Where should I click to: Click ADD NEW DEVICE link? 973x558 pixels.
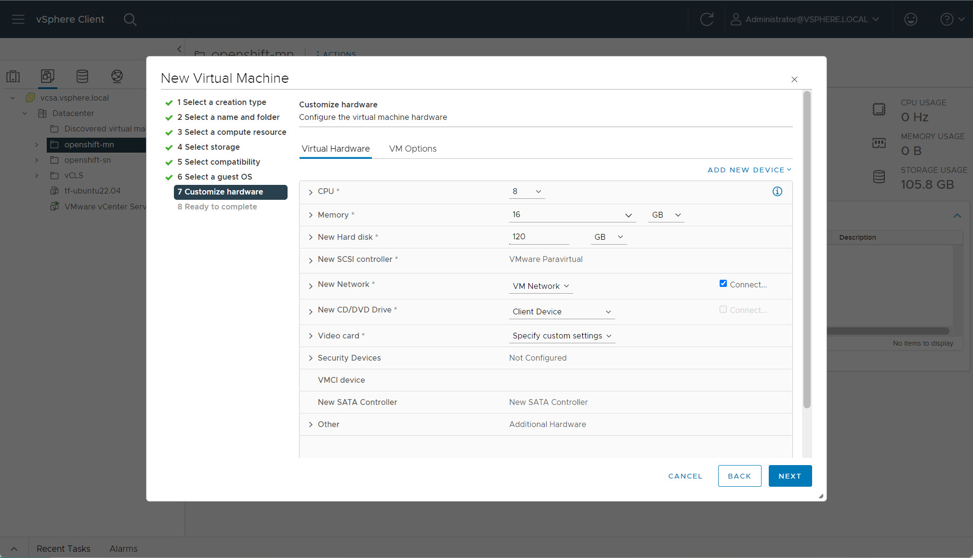tap(749, 170)
